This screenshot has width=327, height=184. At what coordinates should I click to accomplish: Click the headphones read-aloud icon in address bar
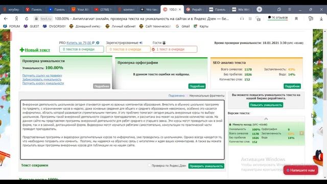coord(242,18)
